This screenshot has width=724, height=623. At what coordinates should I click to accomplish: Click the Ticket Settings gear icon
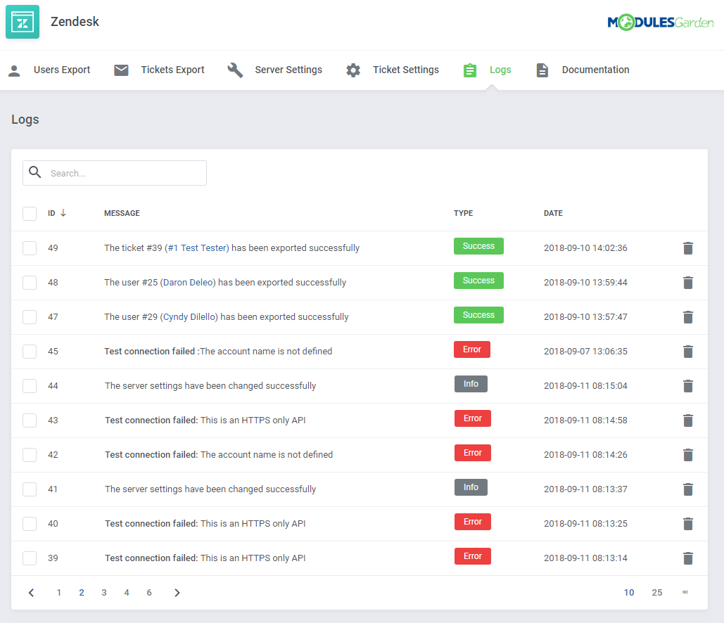[x=353, y=70]
